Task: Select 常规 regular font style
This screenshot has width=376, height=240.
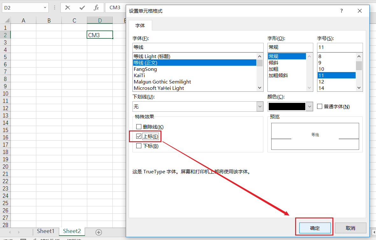Action: tap(287, 57)
